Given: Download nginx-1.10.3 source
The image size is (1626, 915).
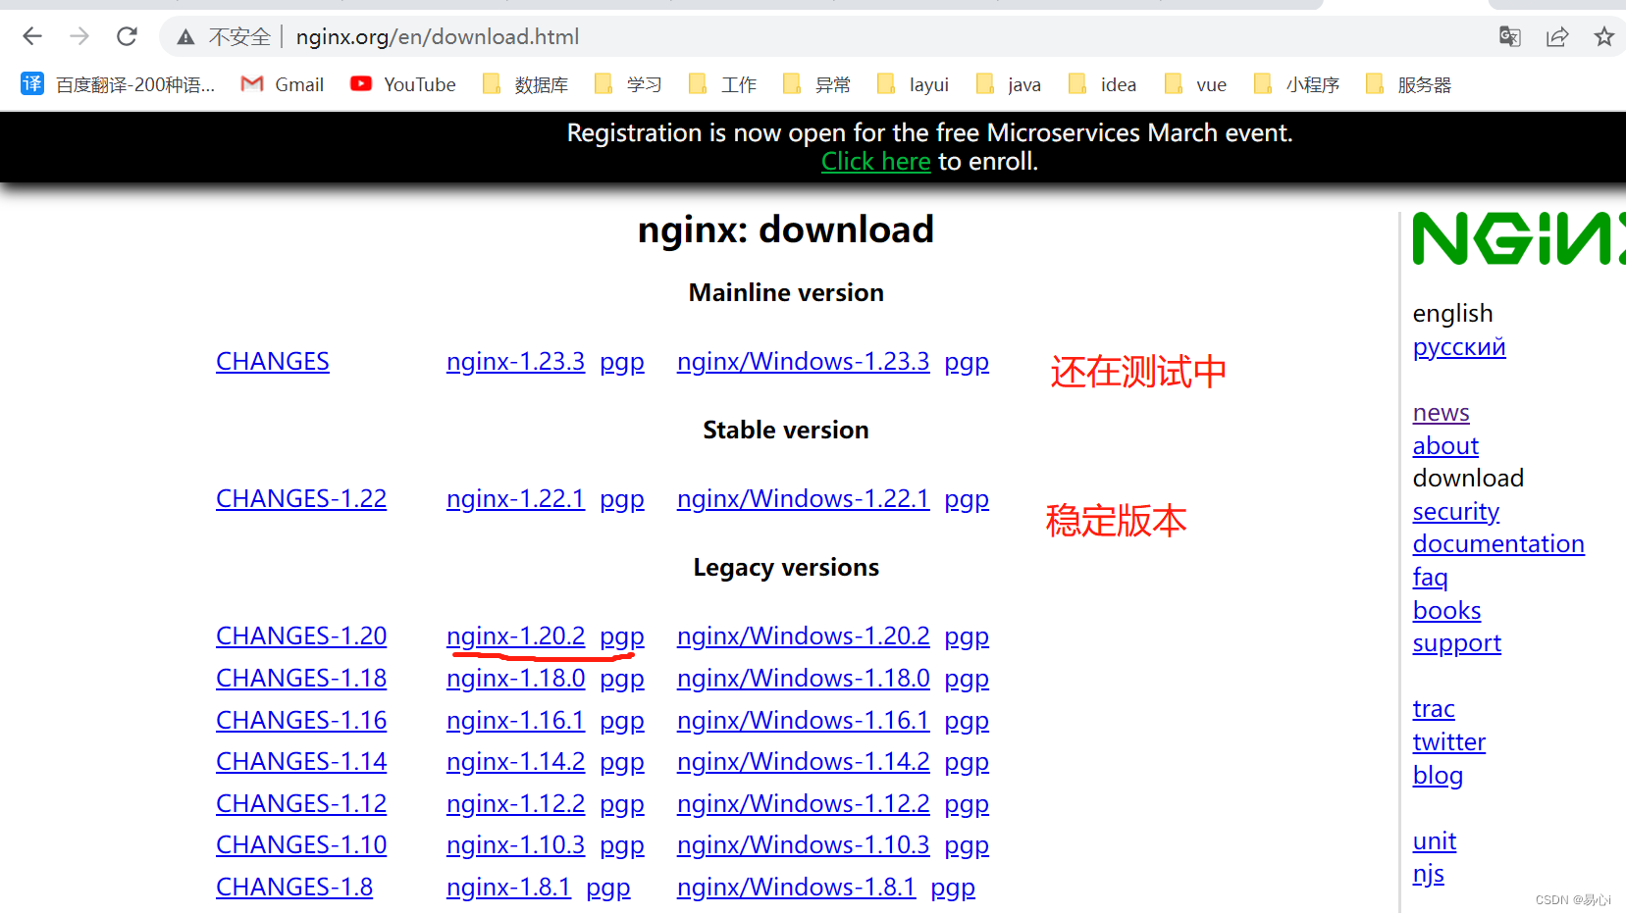Looking at the screenshot, I should [515, 845].
